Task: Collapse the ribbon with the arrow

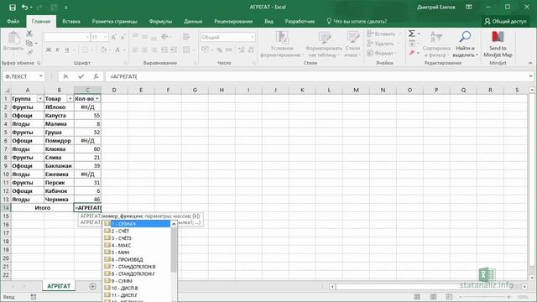Action: point(530,63)
